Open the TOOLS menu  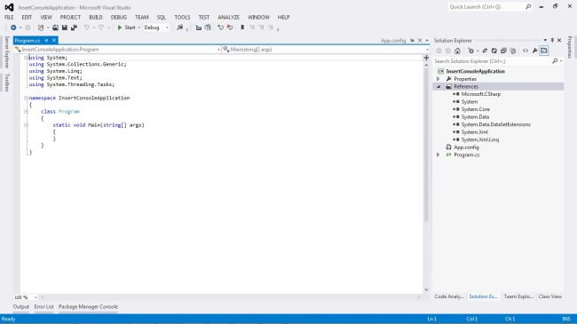point(182,17)
